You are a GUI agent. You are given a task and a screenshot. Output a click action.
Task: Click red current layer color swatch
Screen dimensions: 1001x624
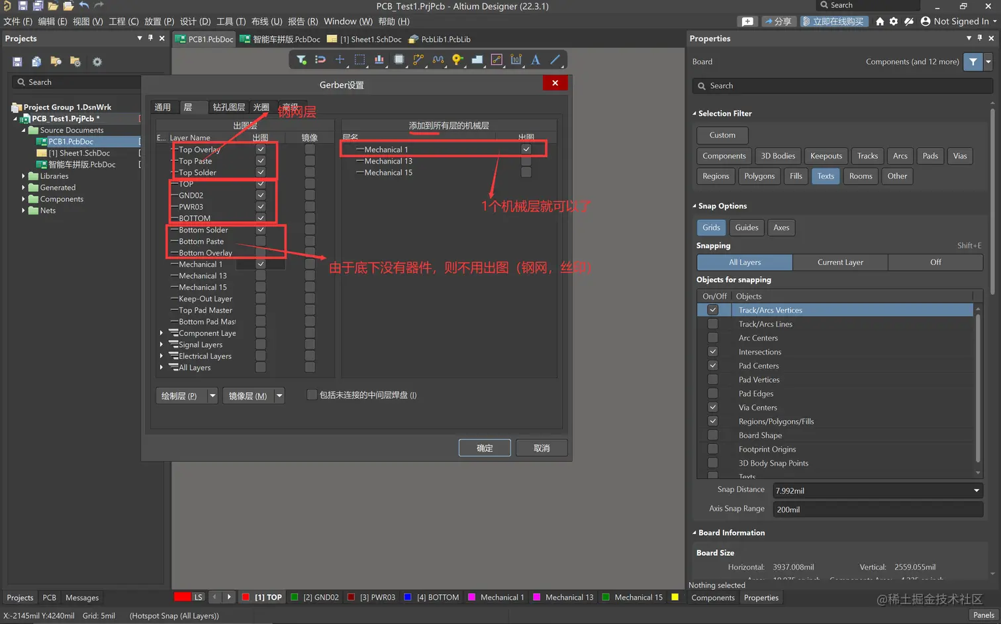pyautogui.click(x=182, y=597)
